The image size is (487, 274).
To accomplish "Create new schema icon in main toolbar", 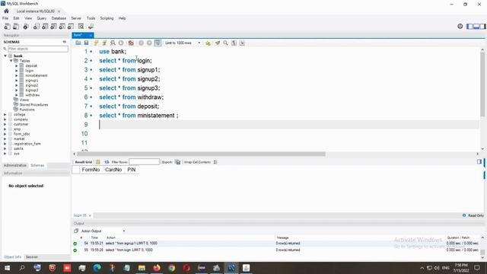I will click(37, 27).
